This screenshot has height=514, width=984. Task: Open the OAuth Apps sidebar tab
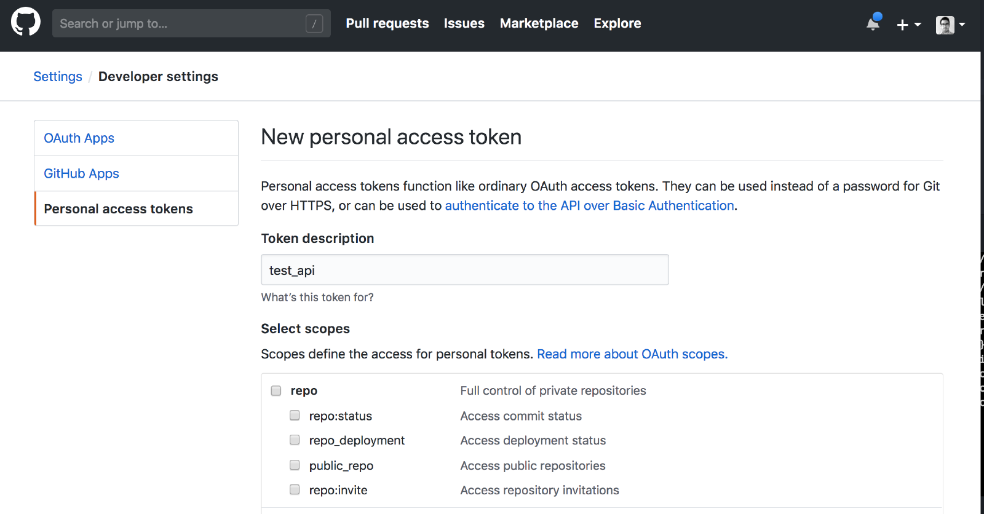(79, 138)
